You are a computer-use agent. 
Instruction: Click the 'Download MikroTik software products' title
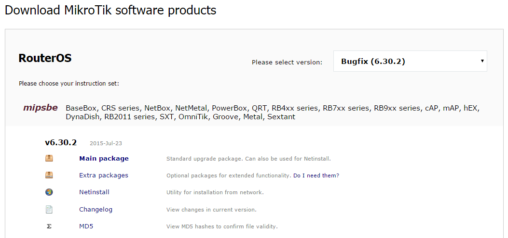coord(110,10)
